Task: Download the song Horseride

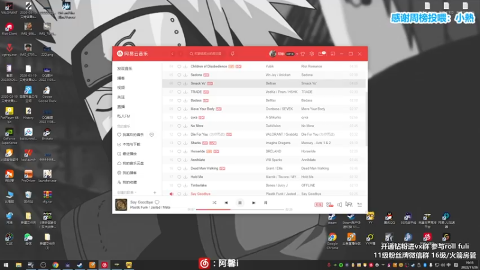Action: click(x=185, y=152)
